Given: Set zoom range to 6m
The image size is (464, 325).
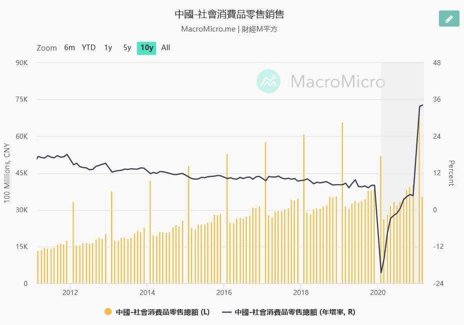Looking at the screenshot, I should point(70,48).
